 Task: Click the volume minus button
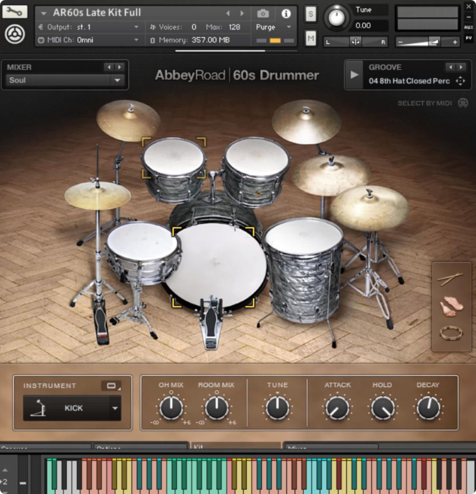pos(400,42)
